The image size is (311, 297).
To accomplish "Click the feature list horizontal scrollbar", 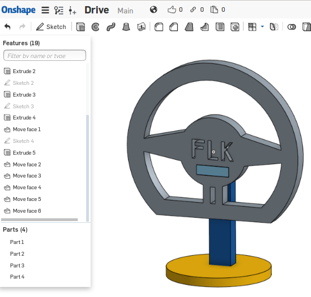I will [x=40, y=220].
